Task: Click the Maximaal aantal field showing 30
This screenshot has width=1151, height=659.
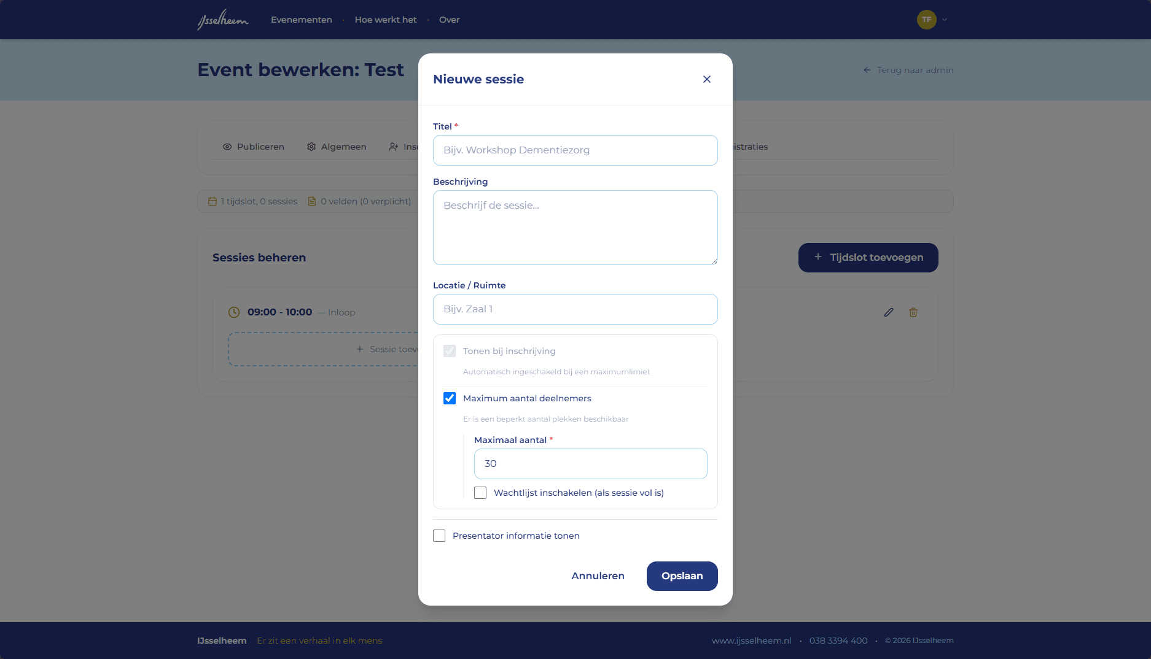Action: point(591,464)
